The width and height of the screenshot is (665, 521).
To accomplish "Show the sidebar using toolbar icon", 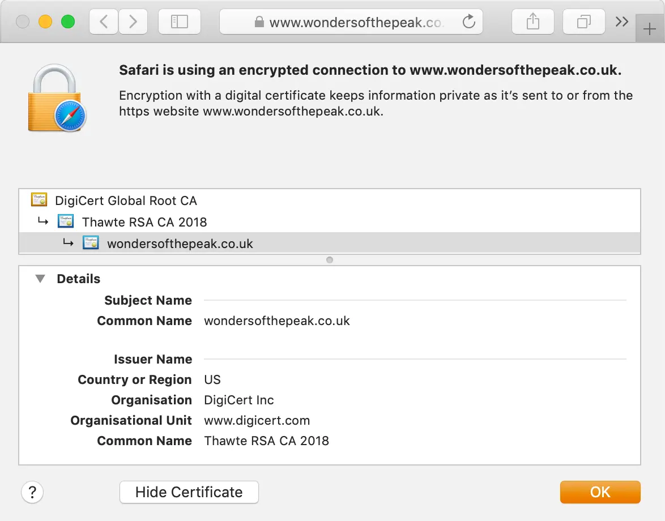I will pos(180,22).
